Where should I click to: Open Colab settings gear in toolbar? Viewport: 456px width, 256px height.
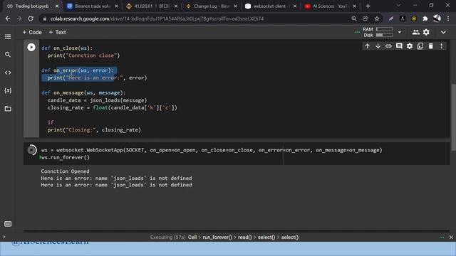(x=426, y=32)
